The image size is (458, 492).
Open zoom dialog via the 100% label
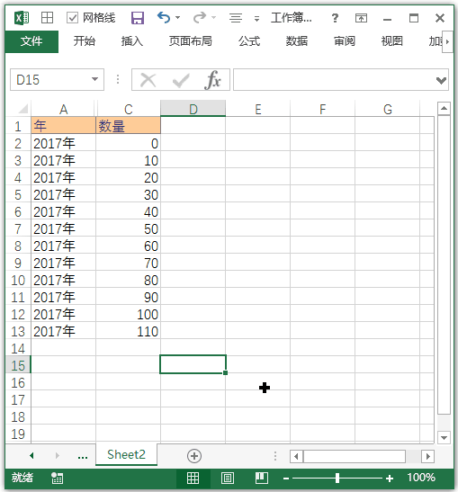[421, 478]
